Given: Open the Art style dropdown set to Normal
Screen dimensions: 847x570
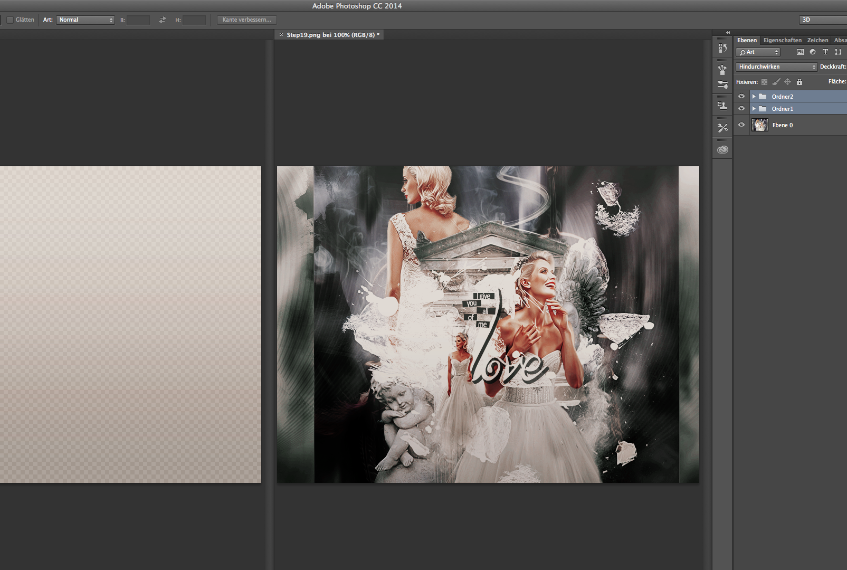Looking at the screenshot, I should [85, 20].
